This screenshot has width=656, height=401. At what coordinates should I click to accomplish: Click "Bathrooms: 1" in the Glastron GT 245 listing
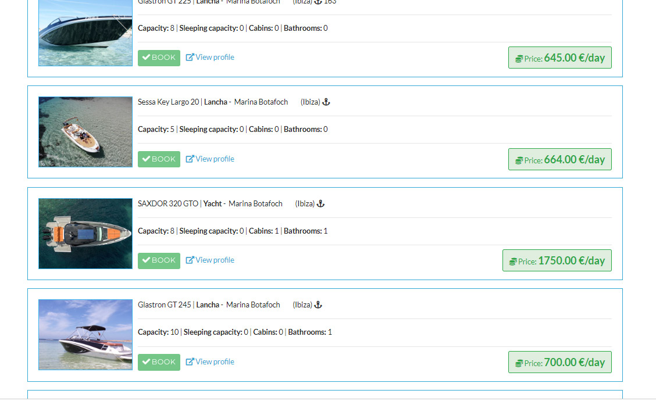(310, 332)
